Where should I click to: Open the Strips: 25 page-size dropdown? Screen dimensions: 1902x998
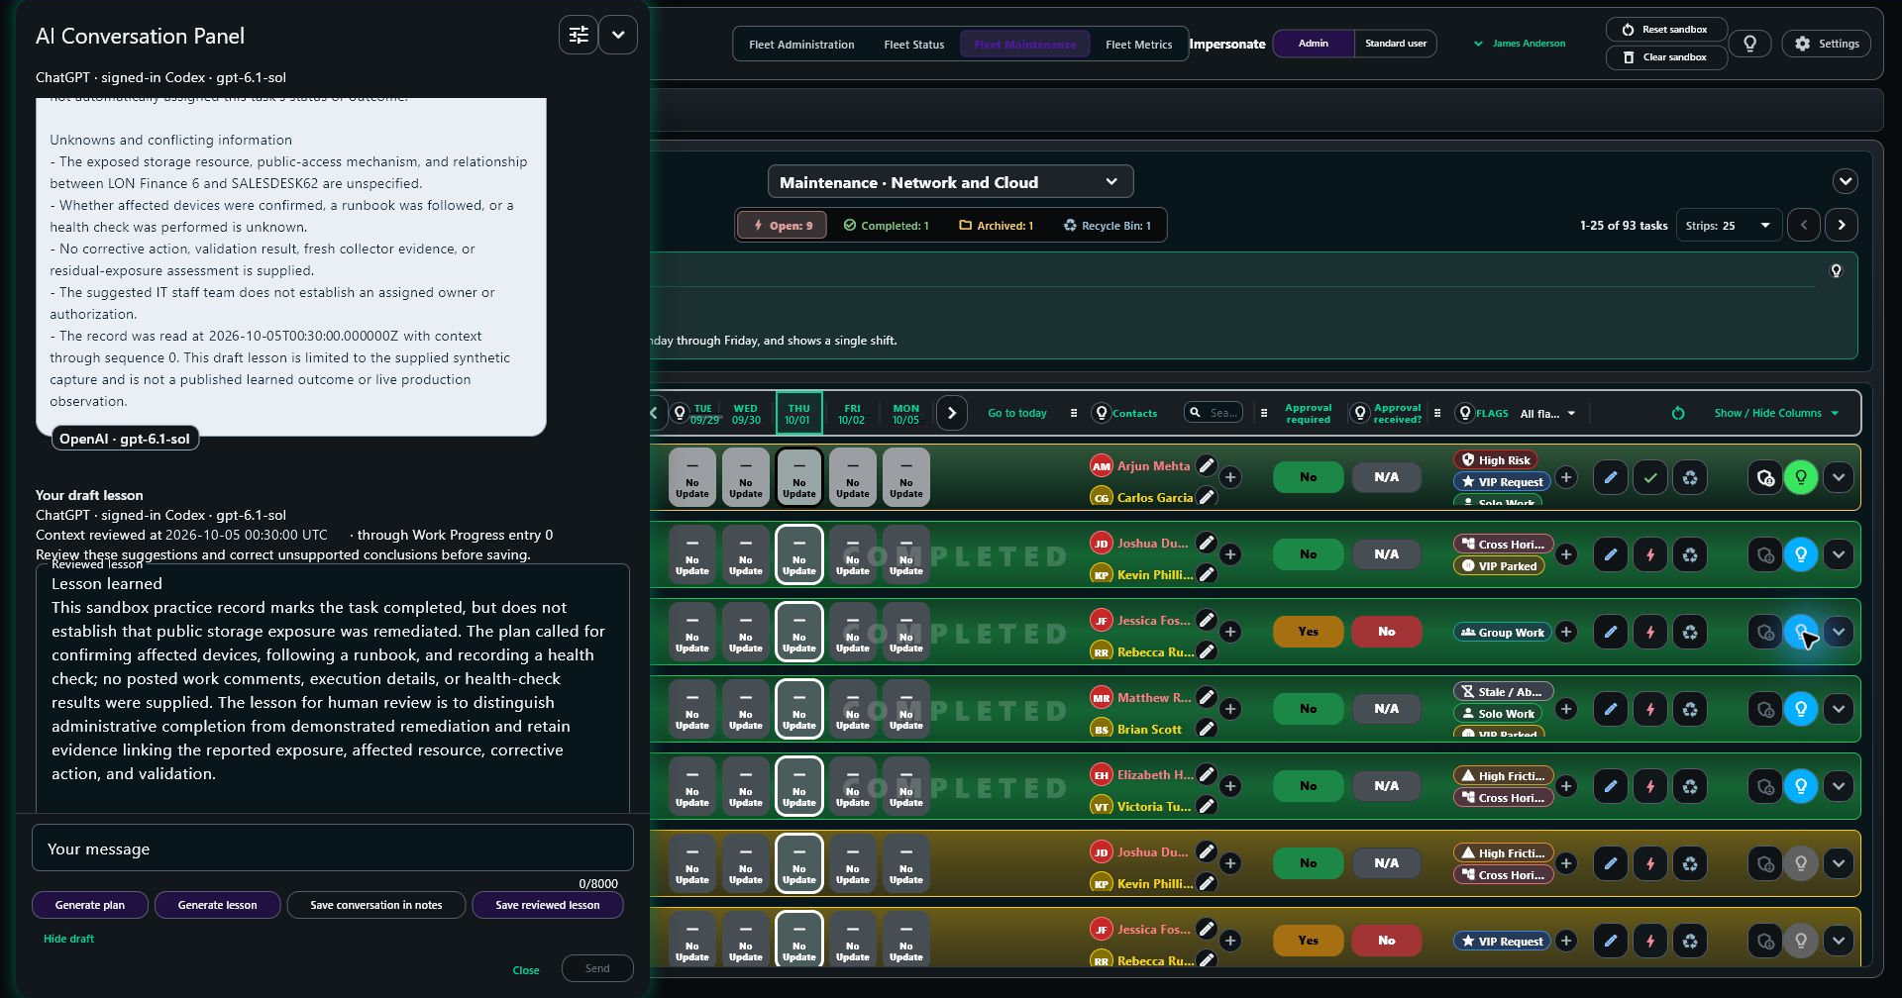click(1728, 226)
